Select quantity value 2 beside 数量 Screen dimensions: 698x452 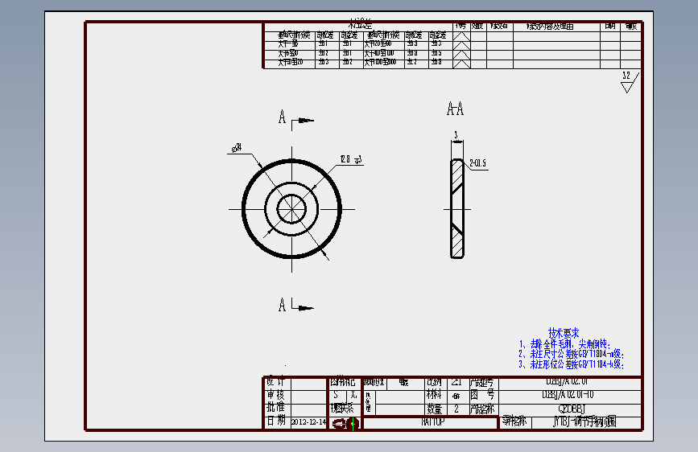tap(456, 409)
